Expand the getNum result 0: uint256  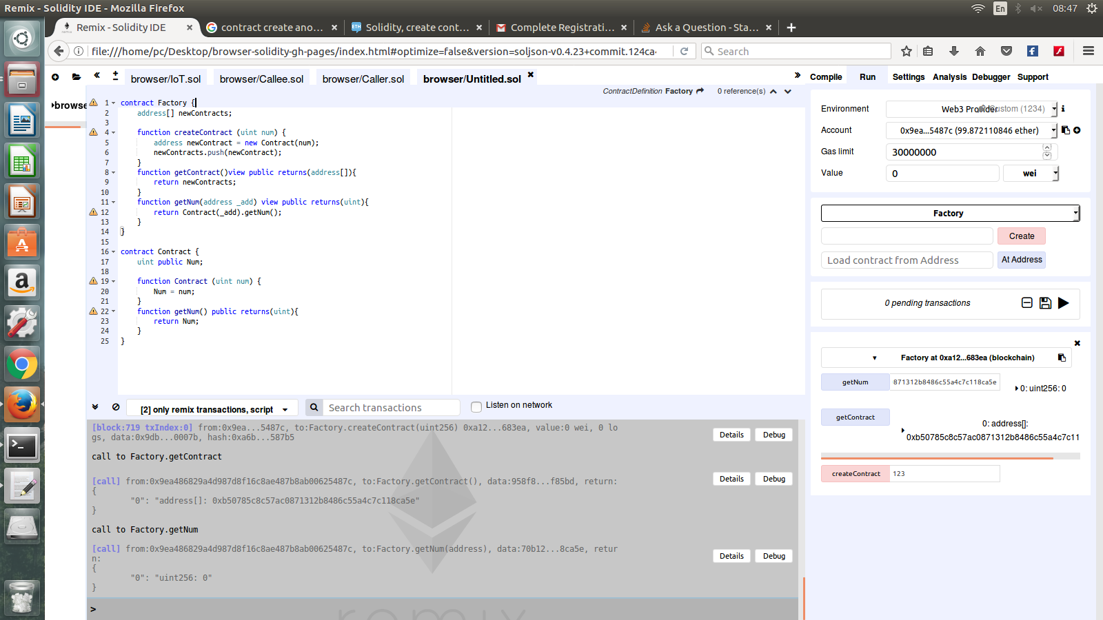tap(1017, 389)
